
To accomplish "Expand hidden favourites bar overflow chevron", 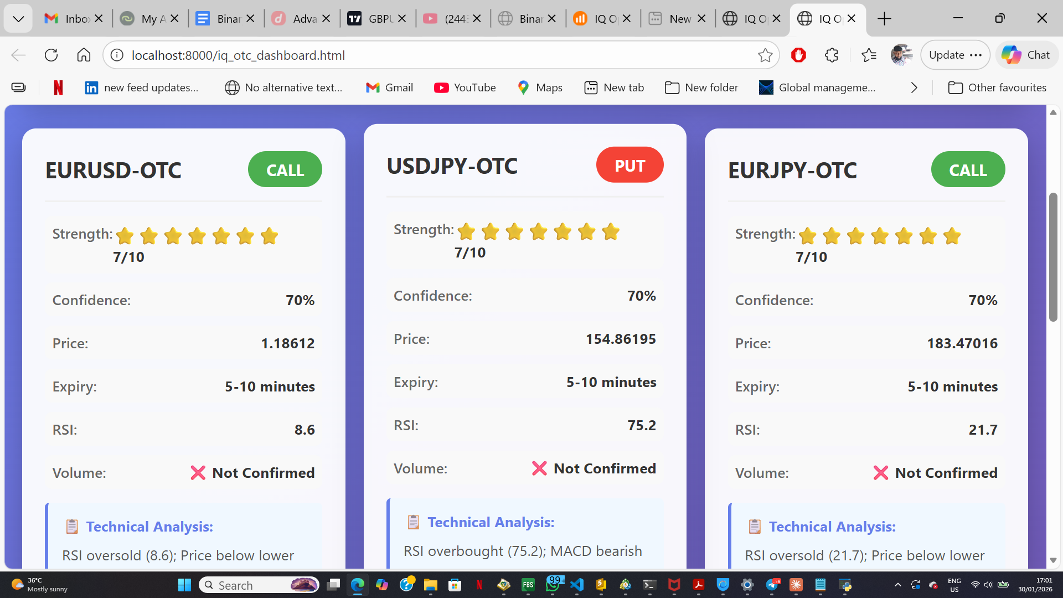I will click(x=914, y=87).
